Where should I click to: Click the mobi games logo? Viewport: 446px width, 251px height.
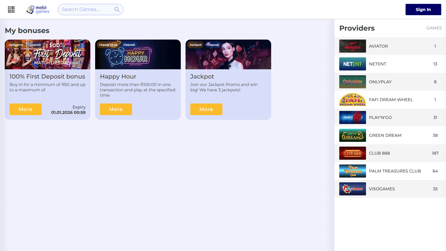coord(38,9)
